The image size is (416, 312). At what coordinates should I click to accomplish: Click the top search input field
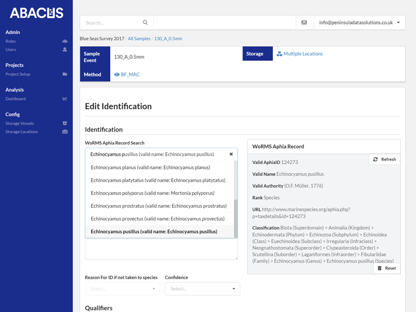112,23
